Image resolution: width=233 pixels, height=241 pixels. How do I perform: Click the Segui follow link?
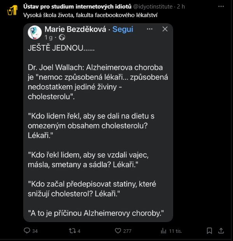click(x=123, y=29)
